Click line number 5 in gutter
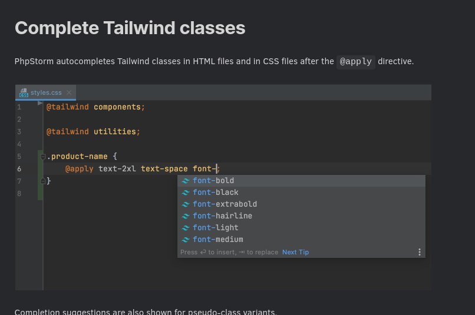Screen dimensions: 475x315 pyautogui.click(x=19, y=157)
